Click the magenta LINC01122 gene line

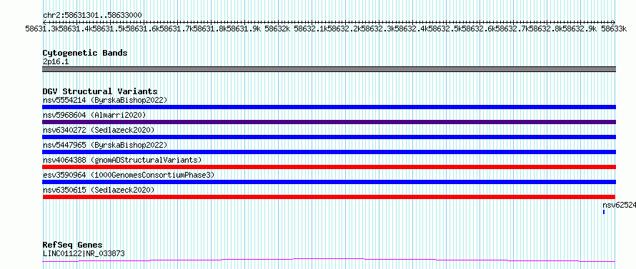pos(329,260)
